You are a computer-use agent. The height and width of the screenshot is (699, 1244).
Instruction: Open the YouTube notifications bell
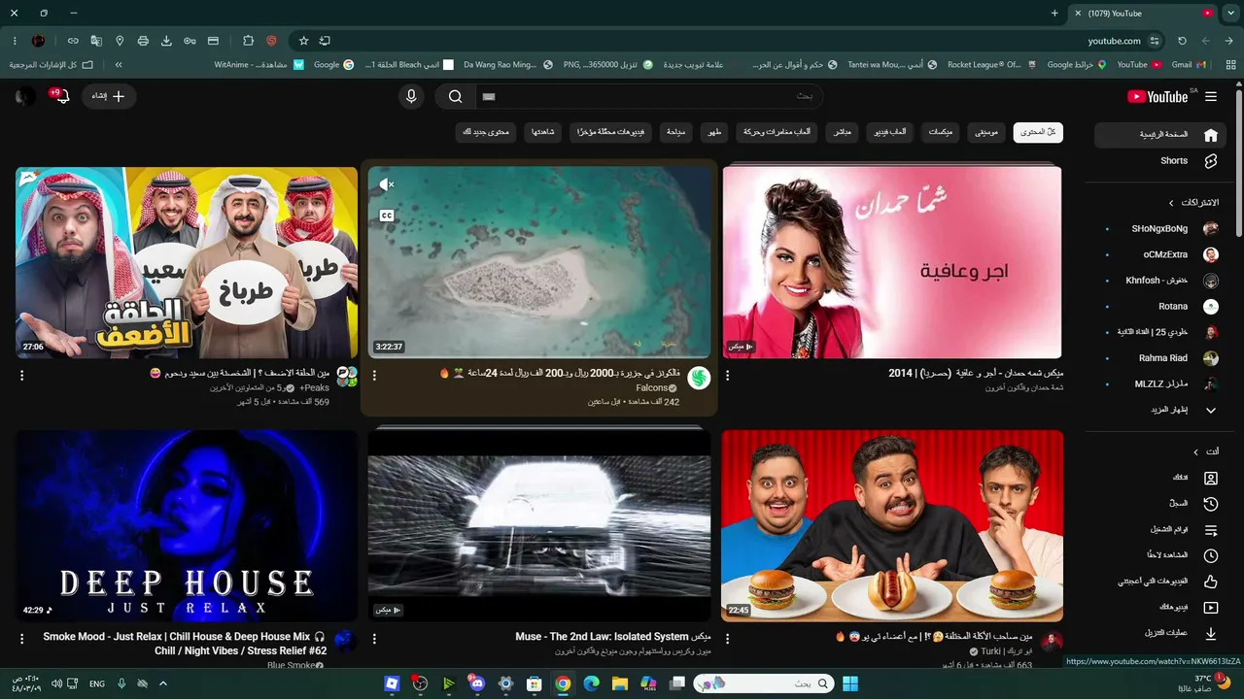point(62,96)
